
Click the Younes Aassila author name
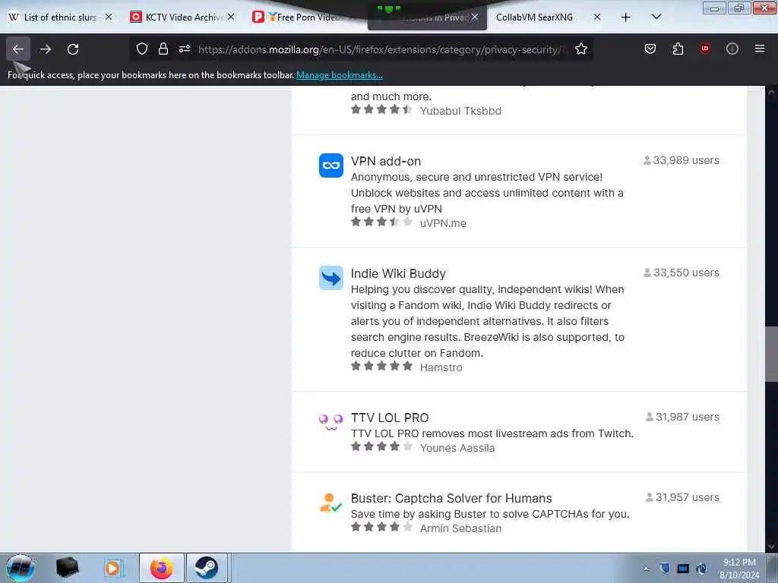(457, 448)
